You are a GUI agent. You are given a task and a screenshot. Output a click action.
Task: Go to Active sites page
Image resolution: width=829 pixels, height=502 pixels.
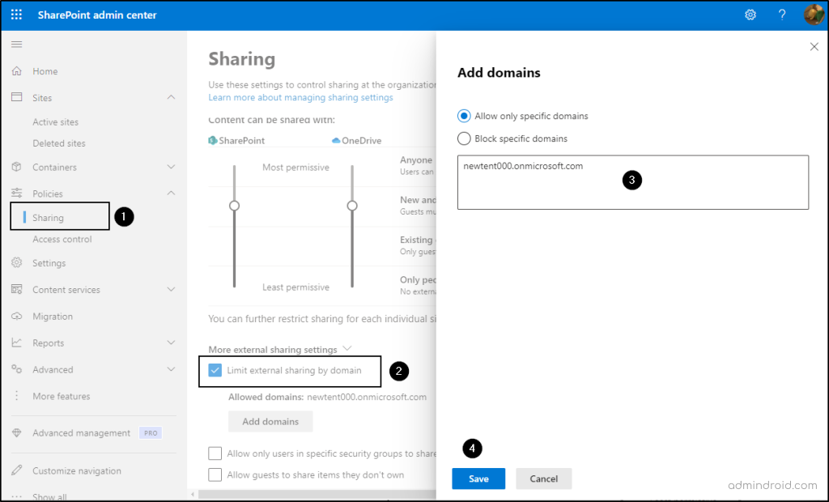(56, 122)
